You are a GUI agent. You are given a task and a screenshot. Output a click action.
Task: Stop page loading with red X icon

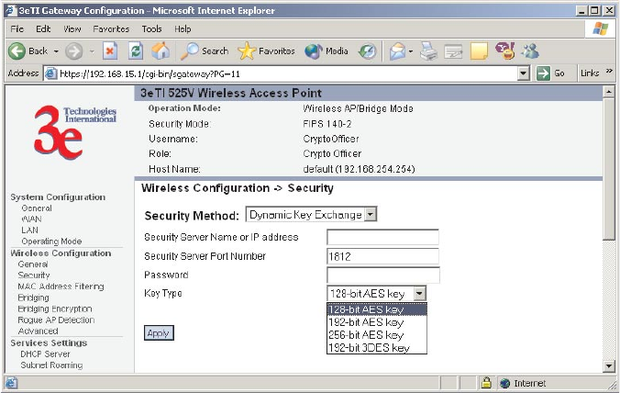[x=110, y=51]
